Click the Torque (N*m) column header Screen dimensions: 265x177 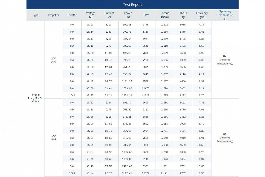[x=165, y=15]
